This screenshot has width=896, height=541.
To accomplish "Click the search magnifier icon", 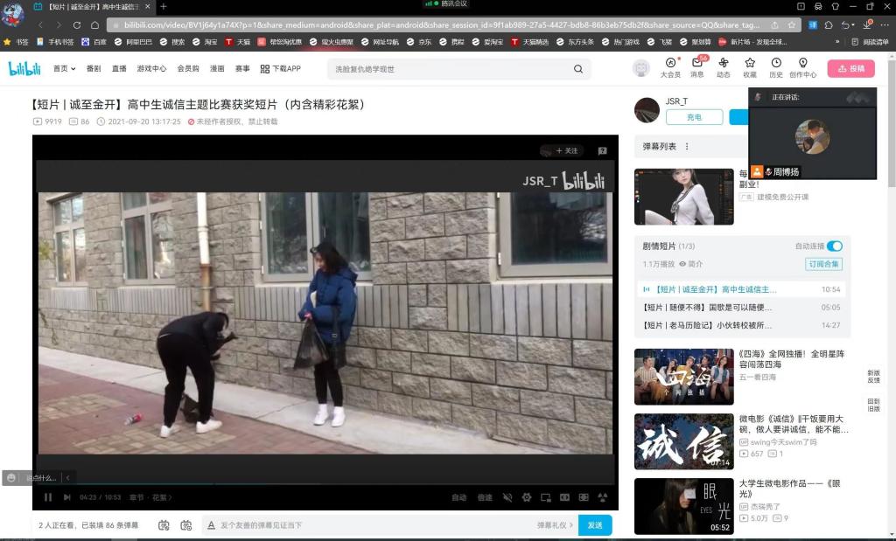I will pos(578,69).
